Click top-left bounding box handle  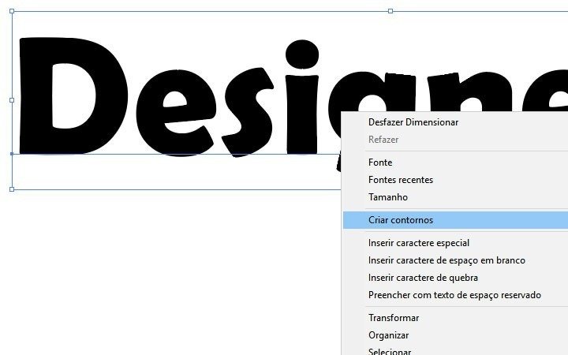pos(12,11)
